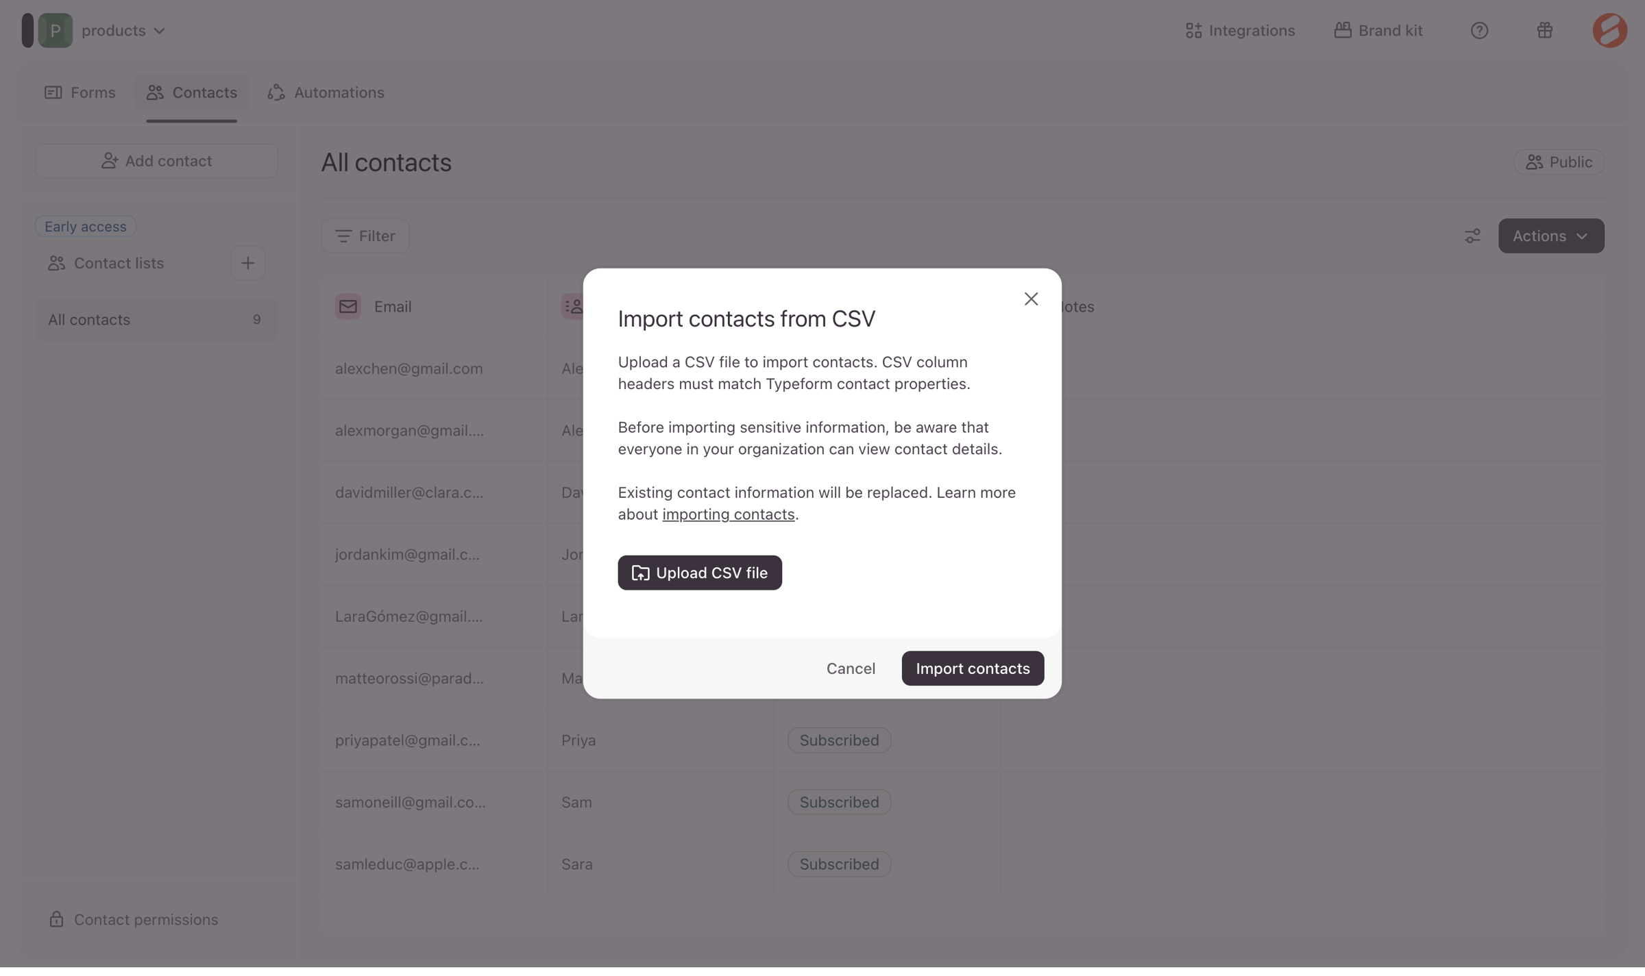
Task: Click the Upload CSV file button
Action: coord(699,573)
